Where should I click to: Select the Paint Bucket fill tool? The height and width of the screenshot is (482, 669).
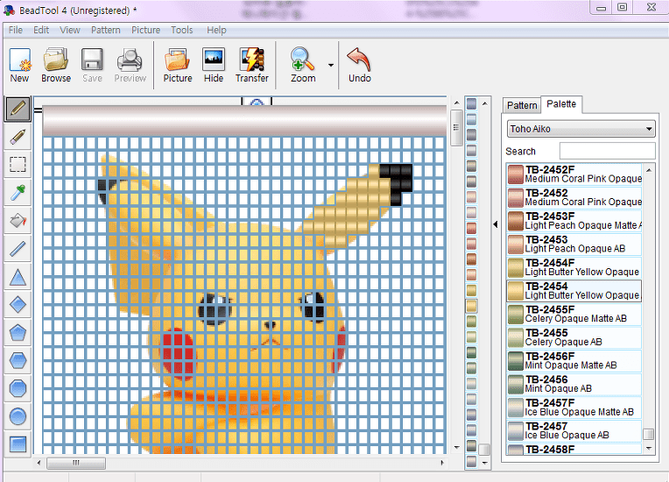point(18,221)
